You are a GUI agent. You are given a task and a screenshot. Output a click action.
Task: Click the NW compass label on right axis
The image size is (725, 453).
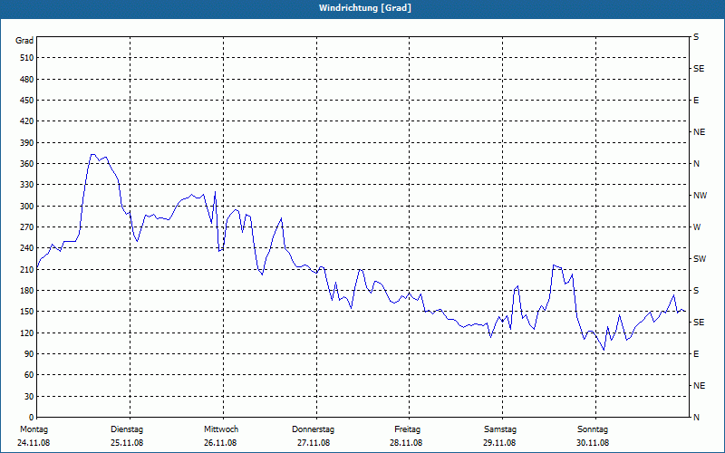(x=700, y=196)
